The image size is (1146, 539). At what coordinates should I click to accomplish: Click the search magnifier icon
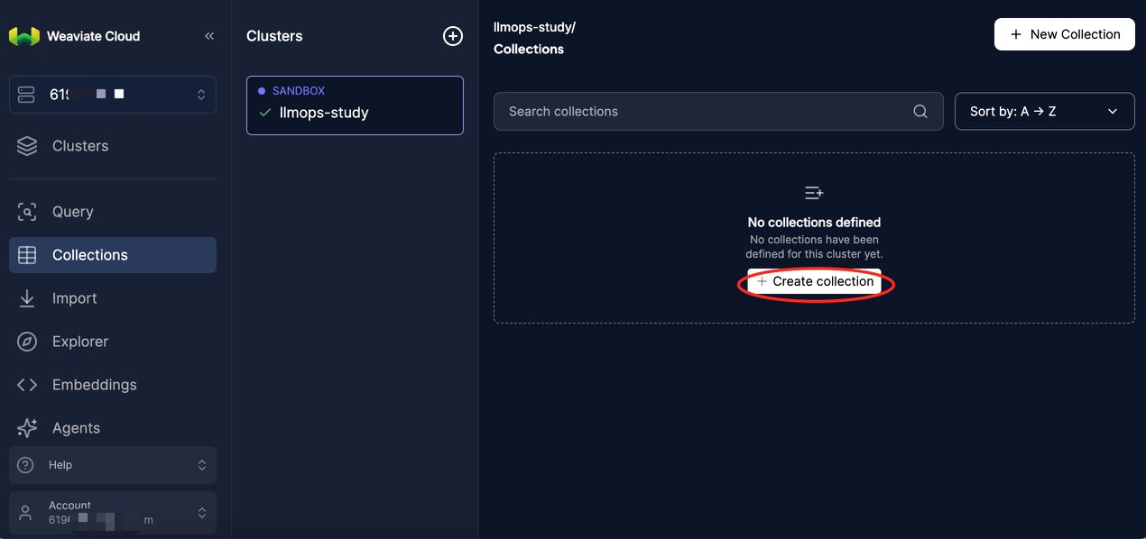[920, 112]
